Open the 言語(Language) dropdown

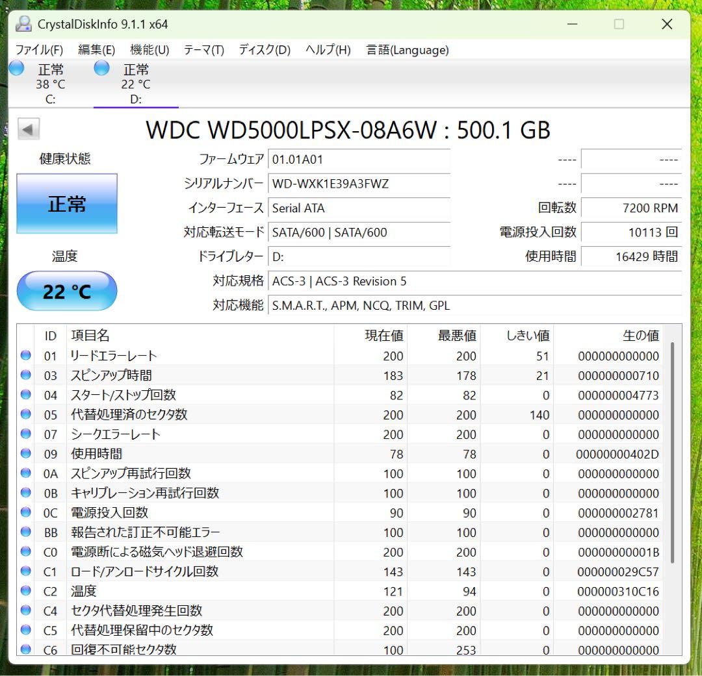click(406, 49)
